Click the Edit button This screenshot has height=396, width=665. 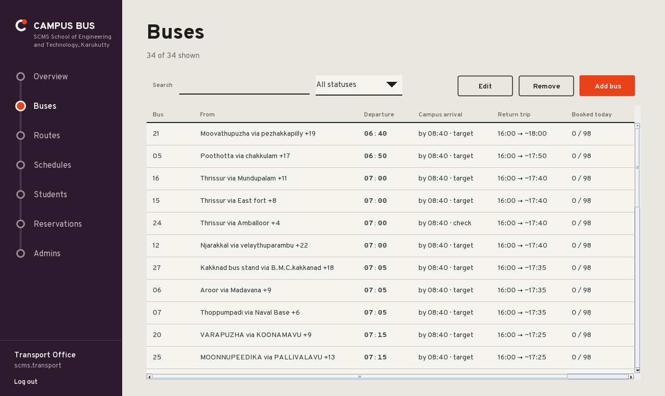485,86
